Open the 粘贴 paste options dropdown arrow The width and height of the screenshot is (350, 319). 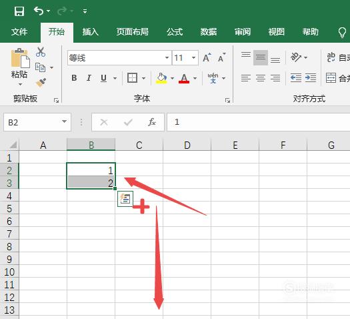pyautogui.click(x=20, y=85)
